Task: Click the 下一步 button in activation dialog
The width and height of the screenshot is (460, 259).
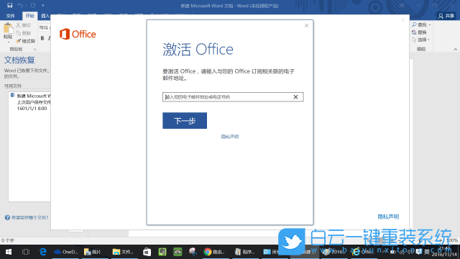Action: (x=185, y=120)
